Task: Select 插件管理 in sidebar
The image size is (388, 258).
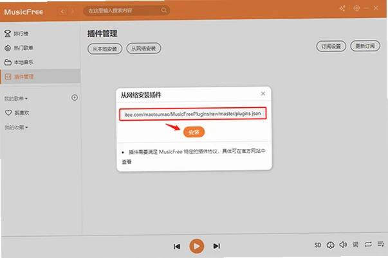Action: click(x=41, y=76)
